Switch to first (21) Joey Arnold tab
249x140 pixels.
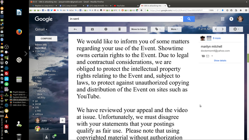[x=71, y=6]
